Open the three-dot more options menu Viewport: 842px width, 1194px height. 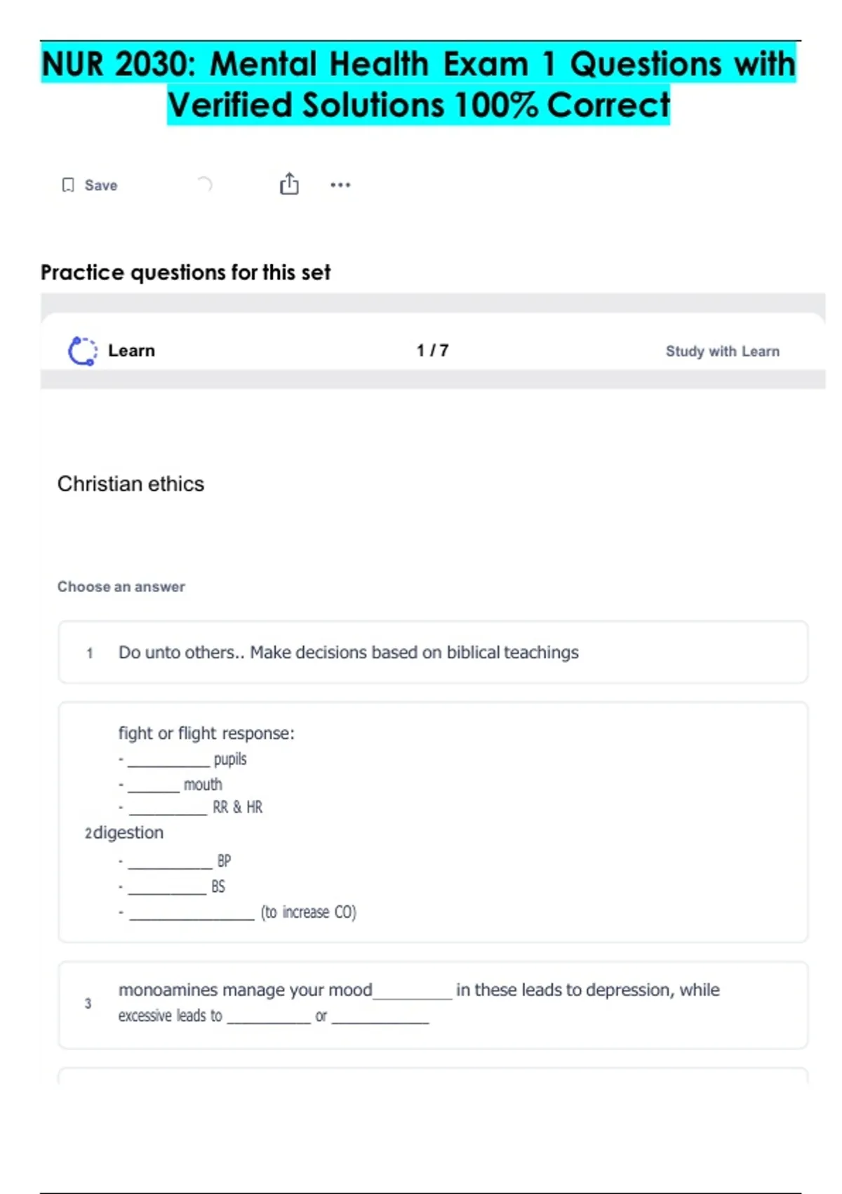340,185
